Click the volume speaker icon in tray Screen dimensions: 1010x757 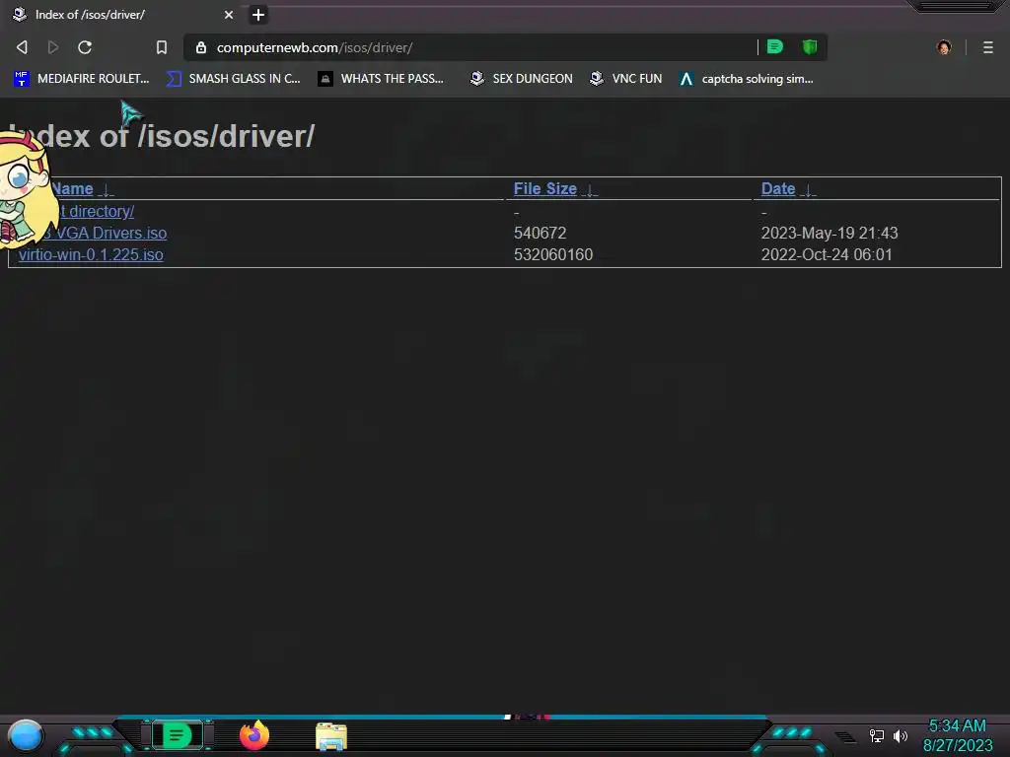tap(901, 735)
